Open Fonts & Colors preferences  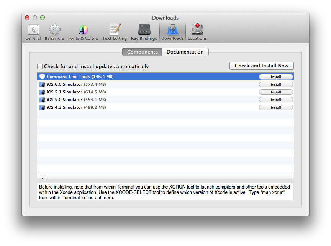tap(83, 32)
